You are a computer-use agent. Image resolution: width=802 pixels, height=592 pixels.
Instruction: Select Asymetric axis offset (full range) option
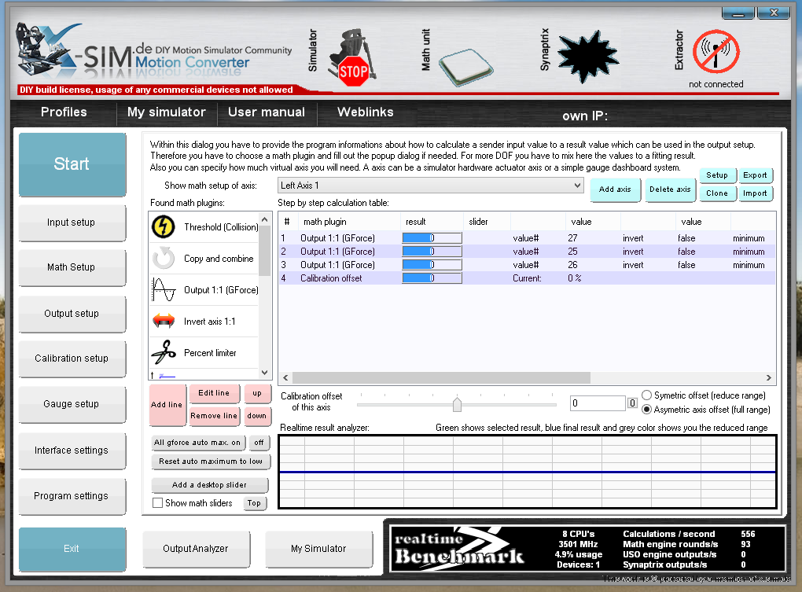click(x=646, y=410)
